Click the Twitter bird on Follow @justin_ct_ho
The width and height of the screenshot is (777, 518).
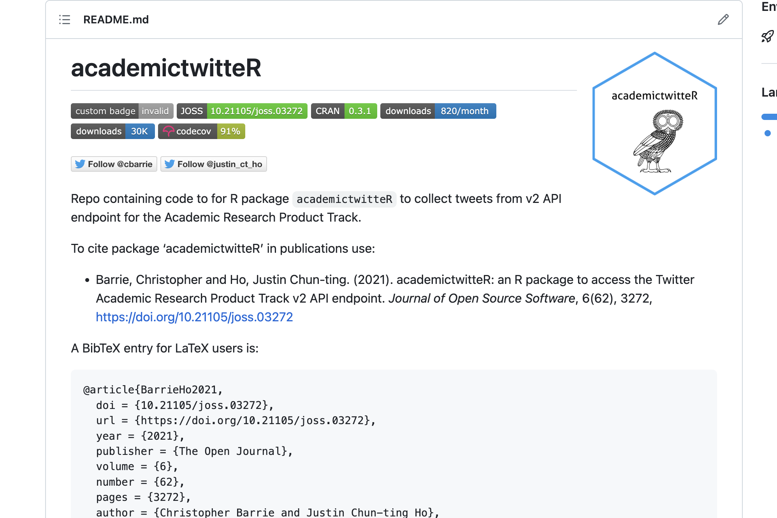pos(169,164)
